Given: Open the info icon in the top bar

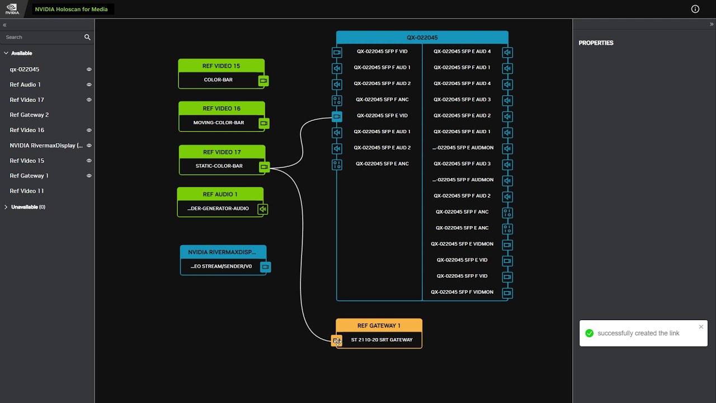Looking at the screenshot, I should [x=695, y=9].
